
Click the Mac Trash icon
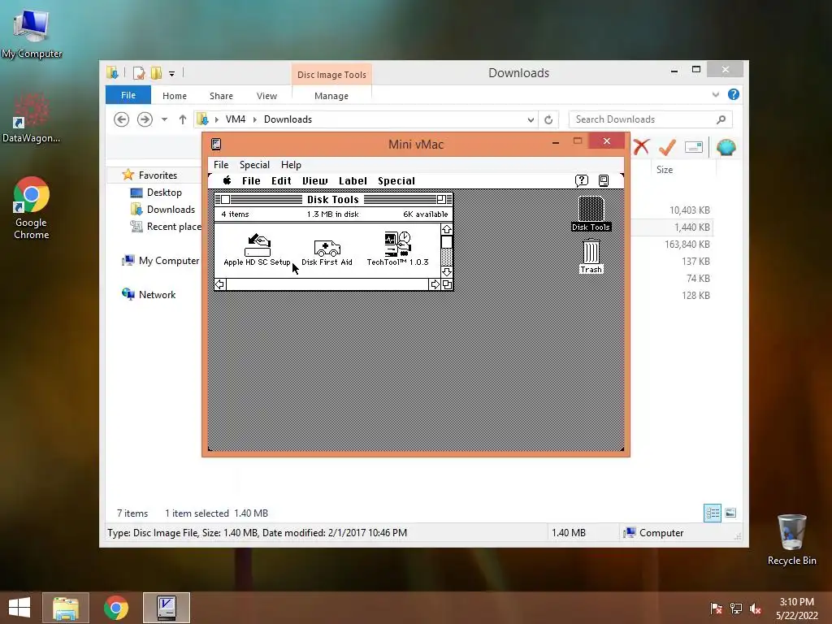click(x=591, y=251)
